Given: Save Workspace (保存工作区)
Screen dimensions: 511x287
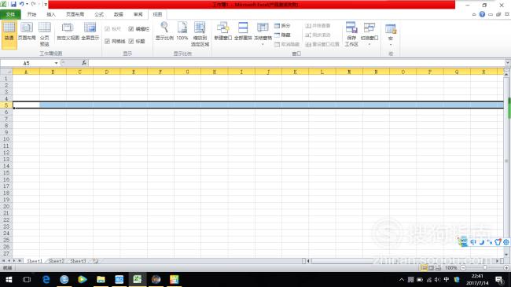Looking at the screenshot, I should pos(351,35).
